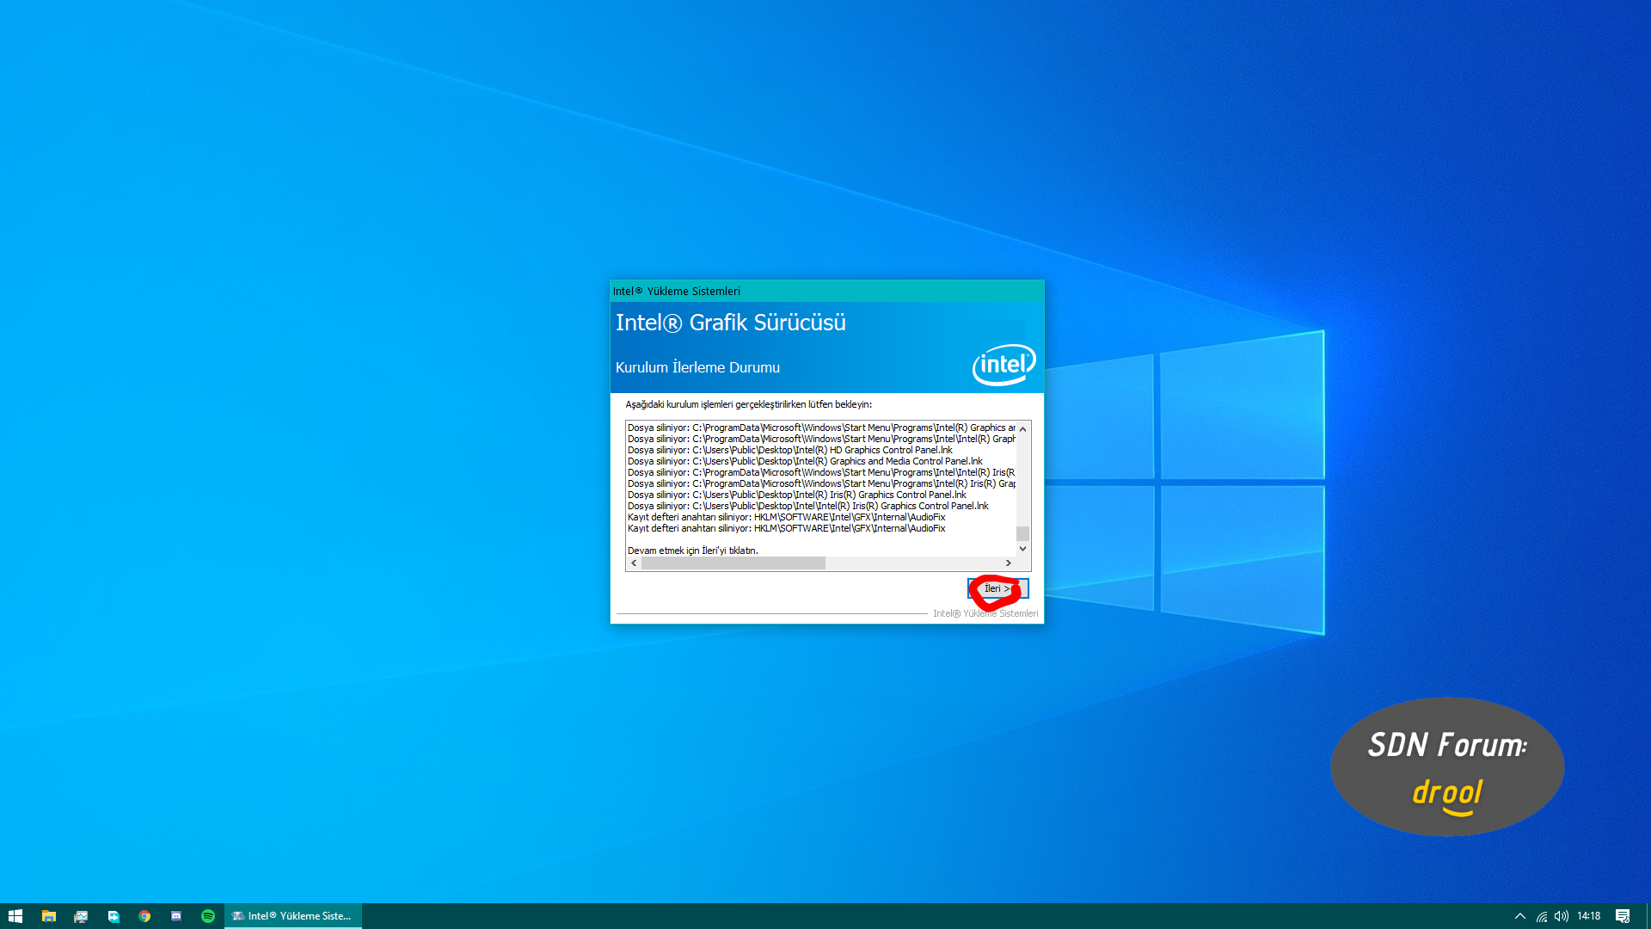This screenshot has height=929, width=1651.
Task: Open the volume control tray icon
Action: 1562,916
